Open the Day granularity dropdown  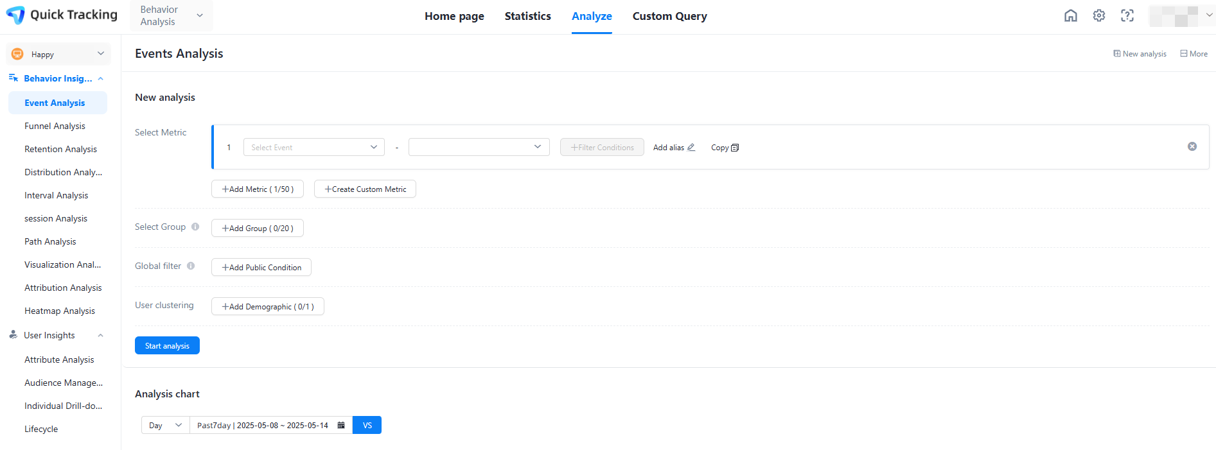166,425
